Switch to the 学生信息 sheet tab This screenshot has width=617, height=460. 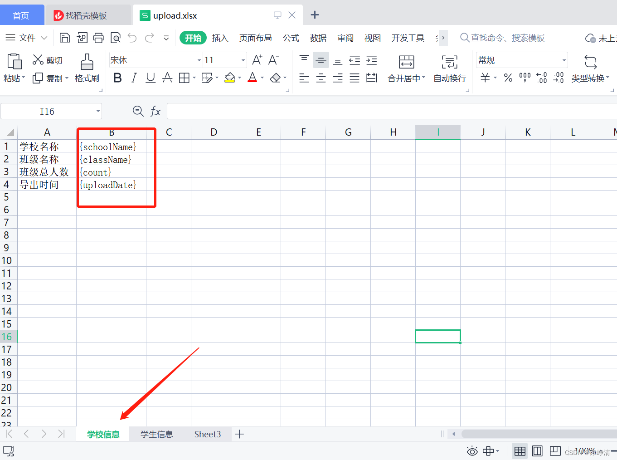coord(157,434)
